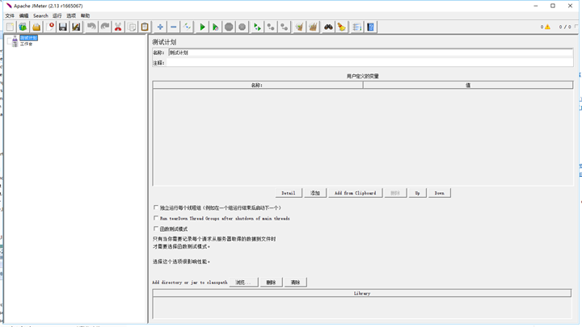The image size is (582, 327).
Task: Open the 帮助 menu
Action: pos(85,15)
